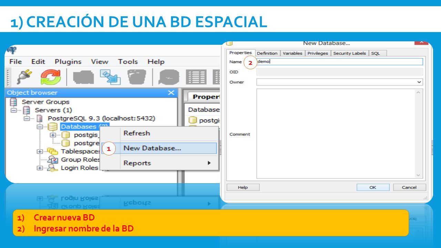Click the disabled OID field
Image resolution: width=441 pixels, height=248 pixels.
(x=340, y=72)
